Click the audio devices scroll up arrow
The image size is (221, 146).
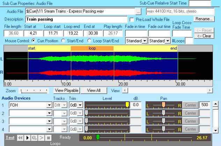[x=215, y=104]
